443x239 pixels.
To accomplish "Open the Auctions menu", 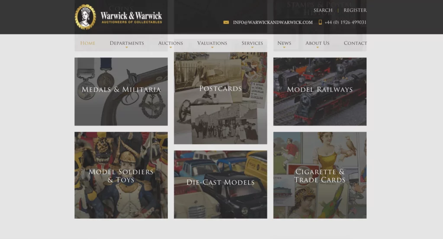I will (x=170, y=43).
